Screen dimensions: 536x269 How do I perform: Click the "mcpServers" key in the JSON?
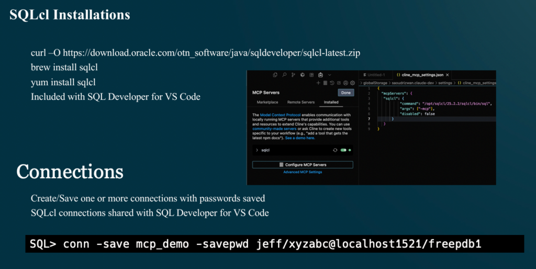pyautogui.click(x=393, y=93)
